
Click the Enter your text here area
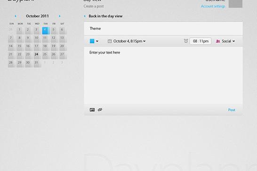(163, 76)
